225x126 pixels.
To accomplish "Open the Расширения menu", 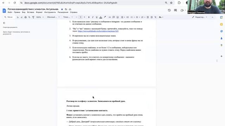I will click(63, 12).
